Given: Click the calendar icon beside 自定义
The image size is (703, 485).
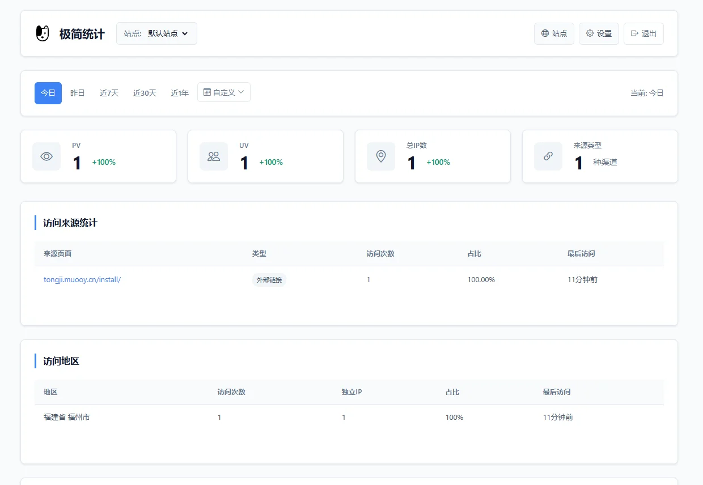Looking at the screenshot, I should [207, 92].
